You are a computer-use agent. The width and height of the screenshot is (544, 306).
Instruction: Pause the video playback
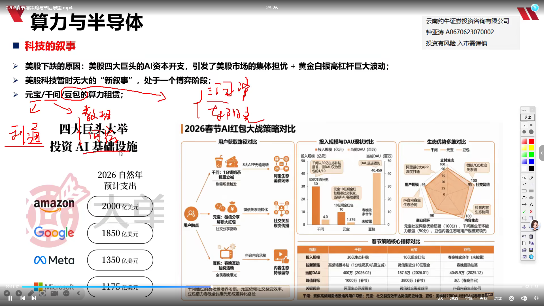pos(10,298)
